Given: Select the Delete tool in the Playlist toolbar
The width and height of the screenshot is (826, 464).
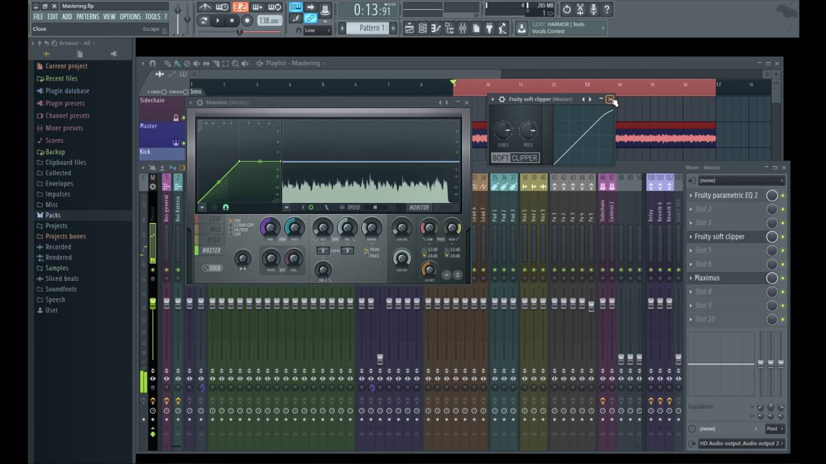Looking at the screenshot, I should tap(186, 64).
